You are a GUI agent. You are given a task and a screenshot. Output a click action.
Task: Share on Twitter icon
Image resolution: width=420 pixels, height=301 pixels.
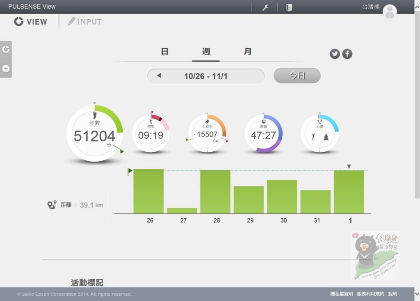pos(335,54)
